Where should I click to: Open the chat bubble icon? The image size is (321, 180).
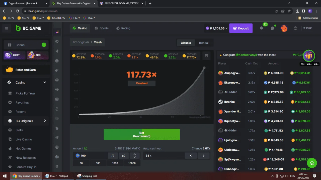[273, 28]
